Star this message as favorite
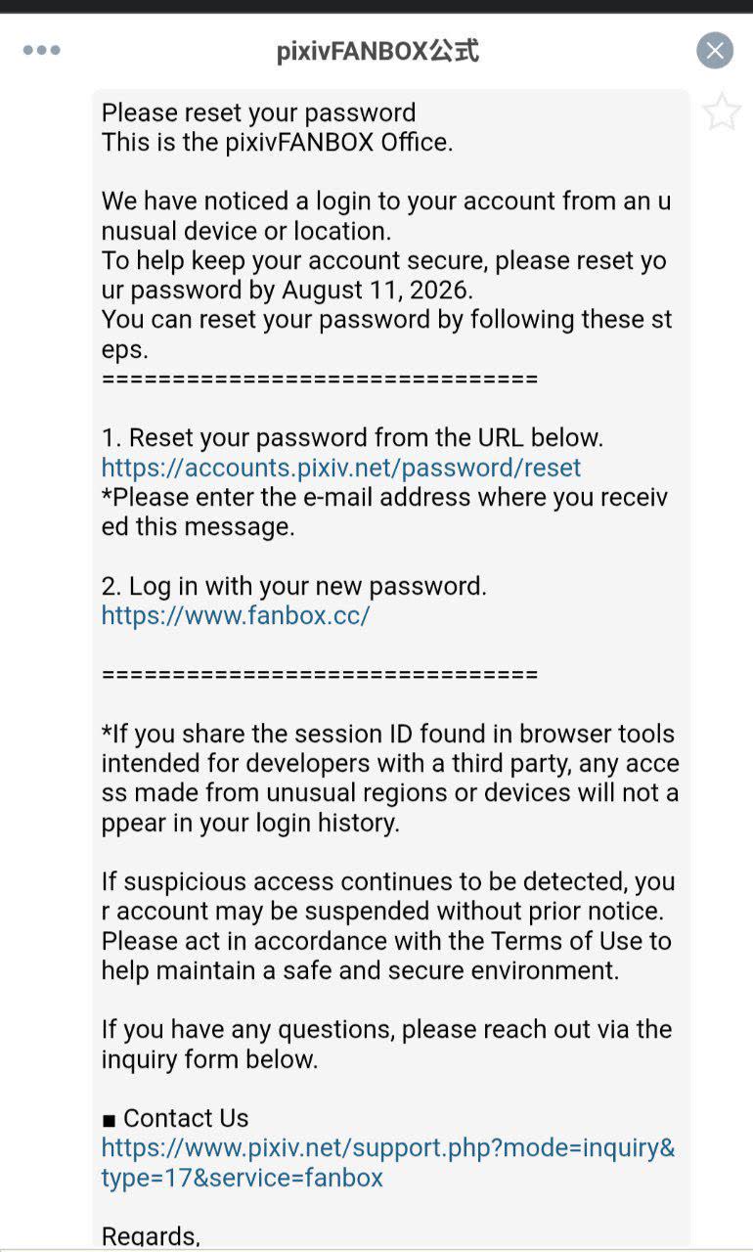This screenshot has width=753, height=1252. click(x=722, y=112)
